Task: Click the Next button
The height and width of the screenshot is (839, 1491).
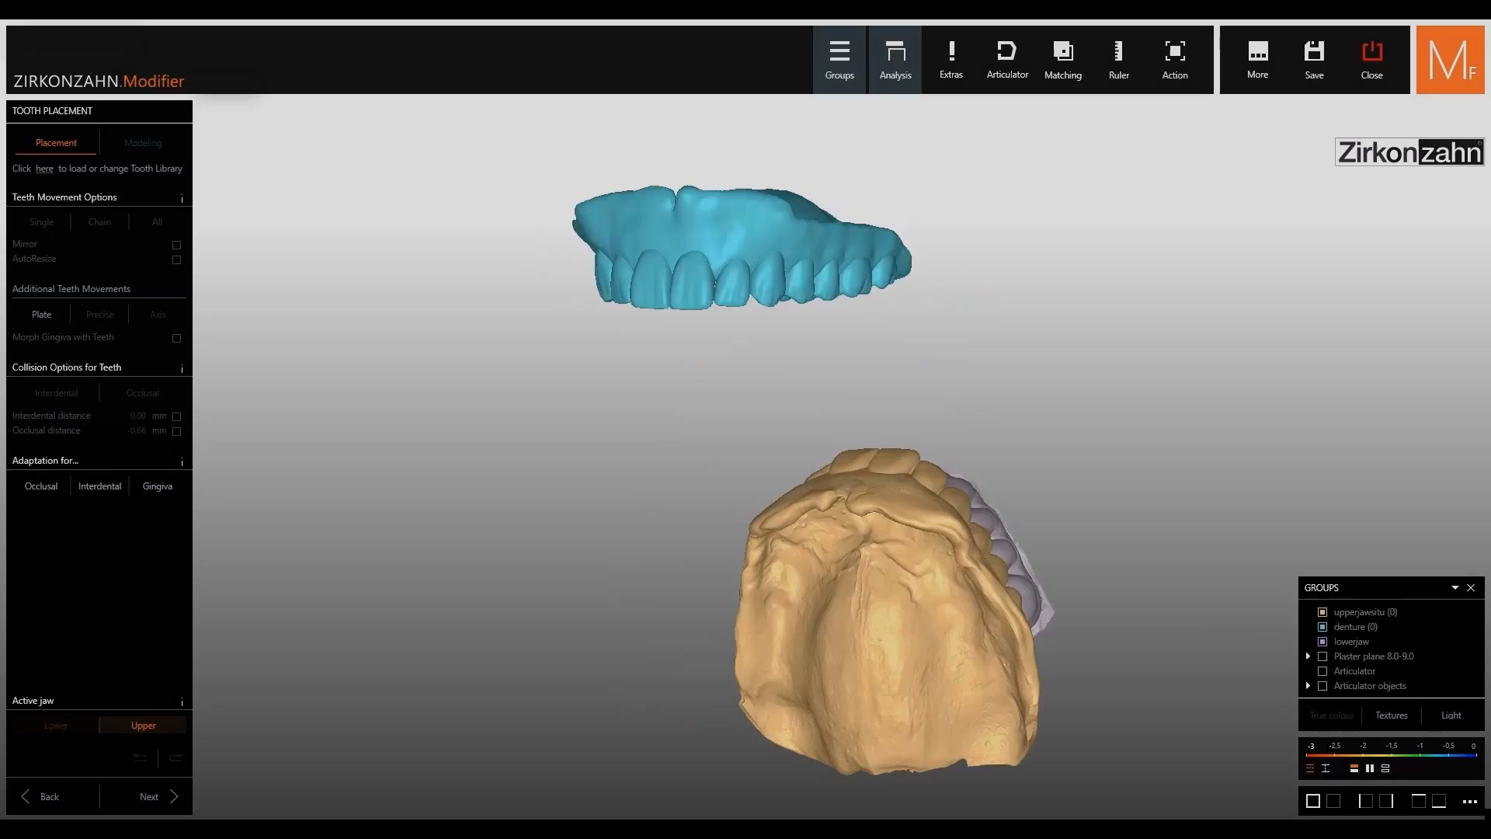Action: [x=158, y=796]
